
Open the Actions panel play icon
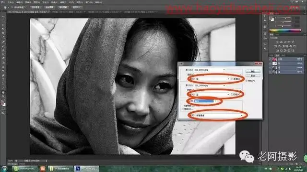pyautogui.click(x=265, y=20)
